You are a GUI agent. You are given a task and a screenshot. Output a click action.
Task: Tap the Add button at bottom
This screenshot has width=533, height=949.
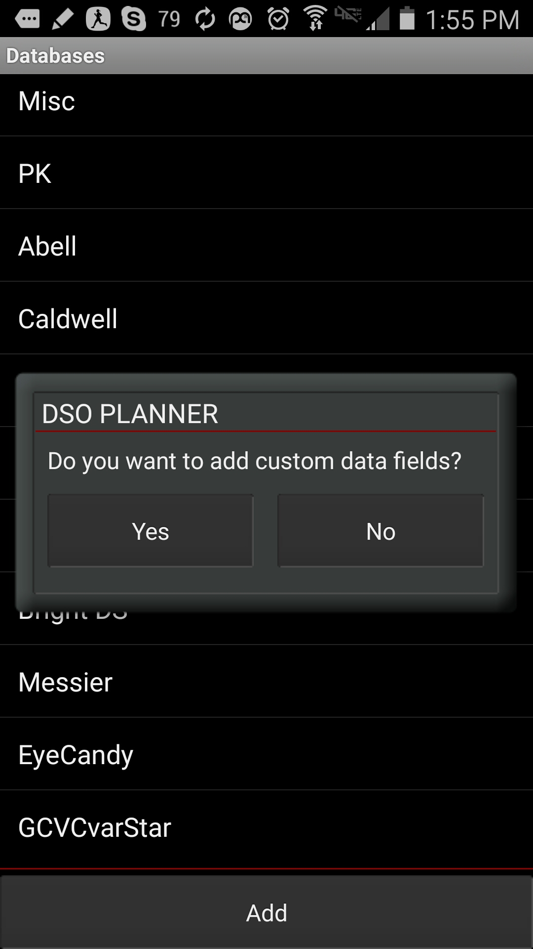(x=266, y=912)
